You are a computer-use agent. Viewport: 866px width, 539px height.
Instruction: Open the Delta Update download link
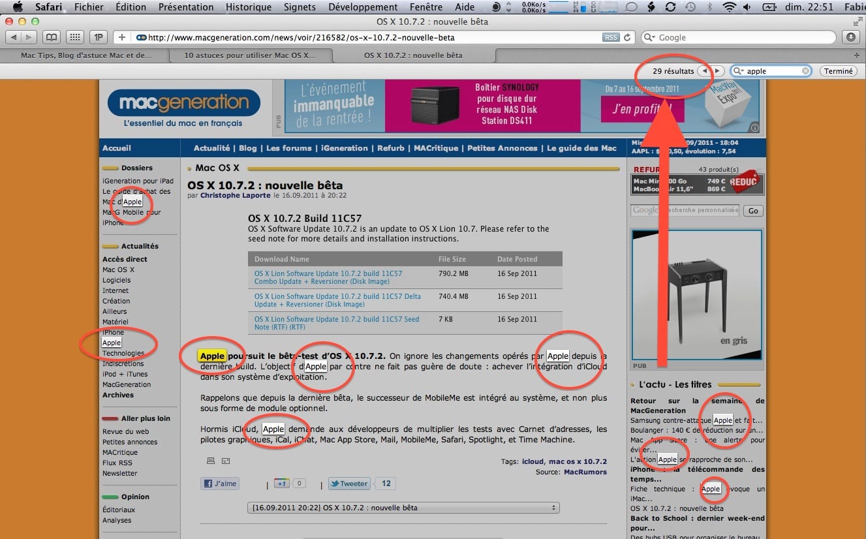(337, 300)
